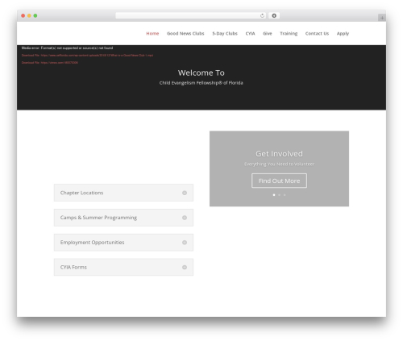Click the Find Out More button
Viewport: 403px width, 341px height.
[279, 181]
